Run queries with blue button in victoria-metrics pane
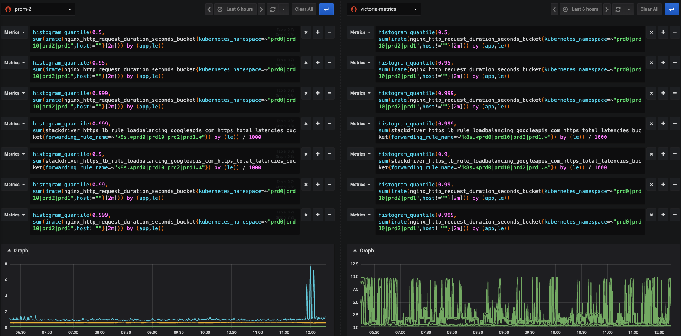This screenshot has width=681, height=336. pos(672,9)
